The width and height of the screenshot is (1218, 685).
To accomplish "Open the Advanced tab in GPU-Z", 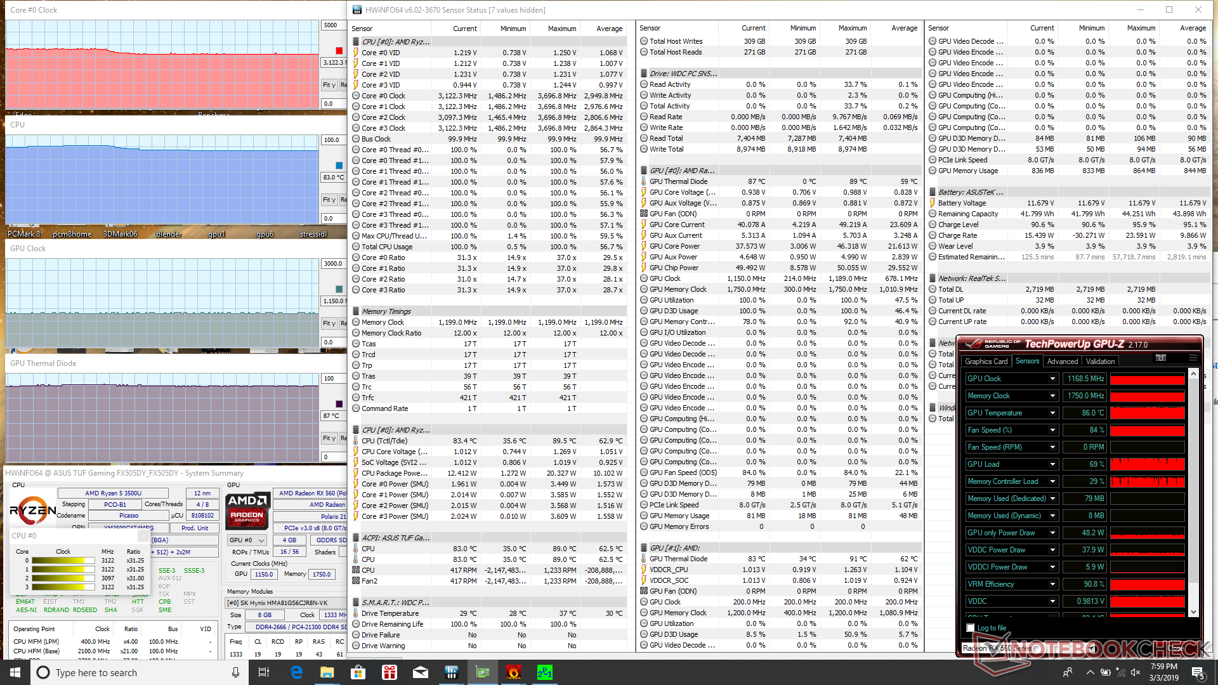I will (x=1062, y=362).
